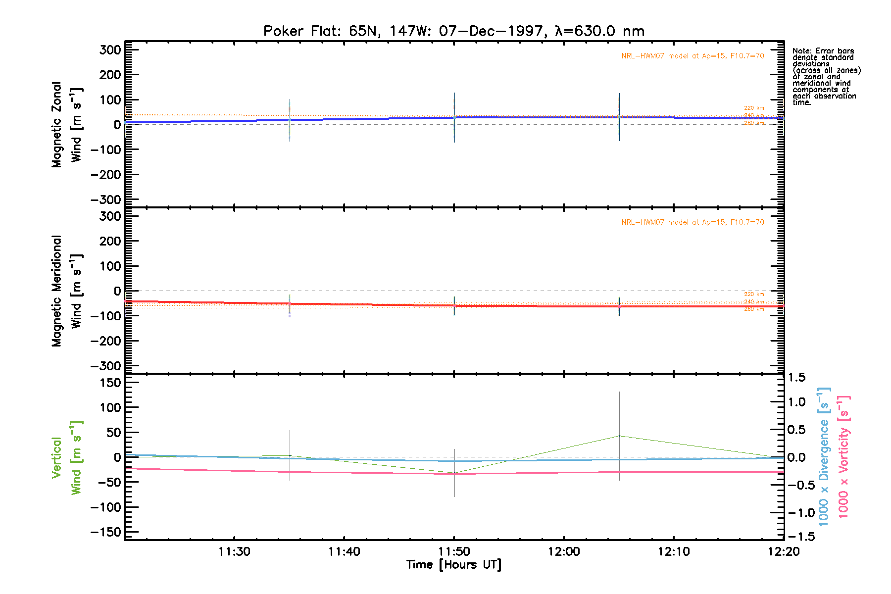Screen dimensions: 891x594
Task: Click the 220 km label in zonal panel
Action: (x=754, y=108)
